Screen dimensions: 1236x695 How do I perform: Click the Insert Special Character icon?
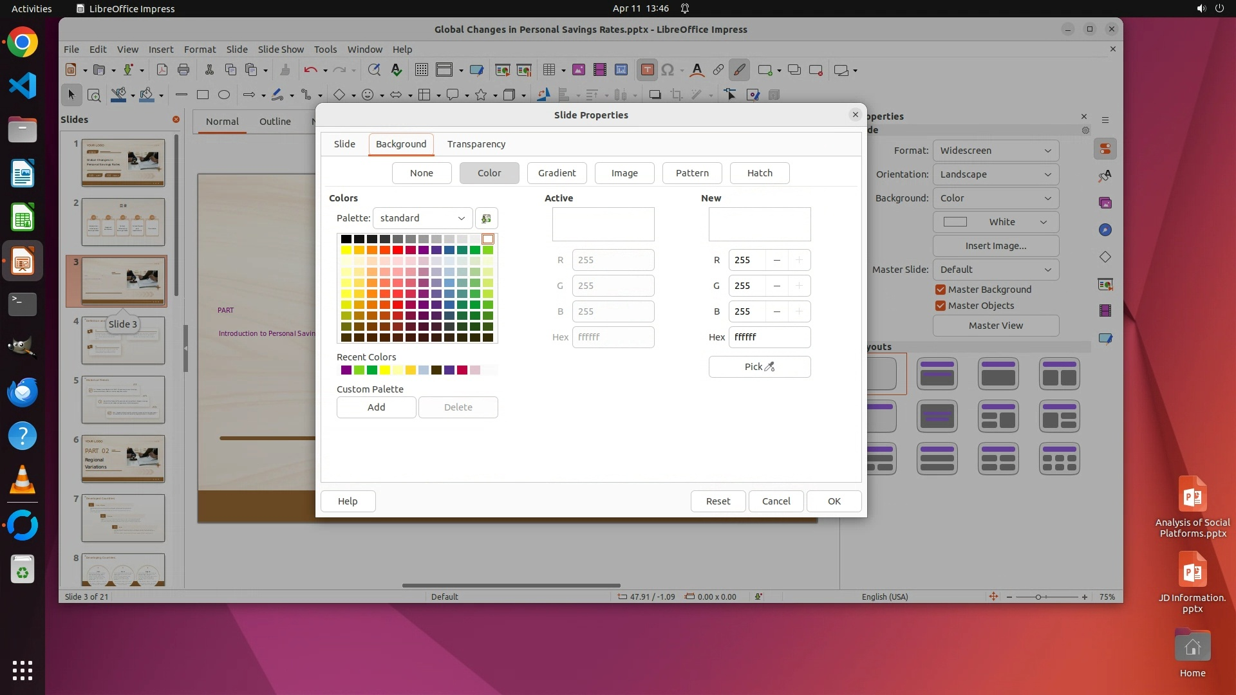point(668,70)
